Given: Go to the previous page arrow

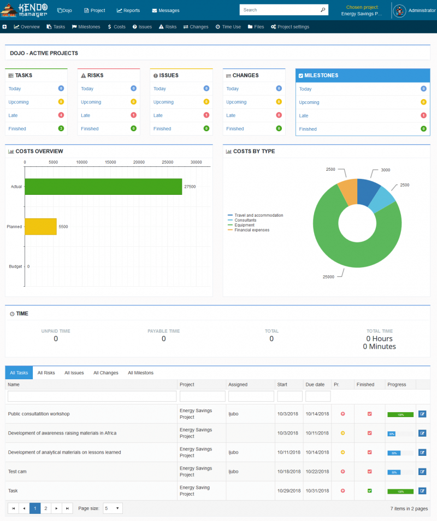Looking at the screenshot, I should (x=24, y=508).
